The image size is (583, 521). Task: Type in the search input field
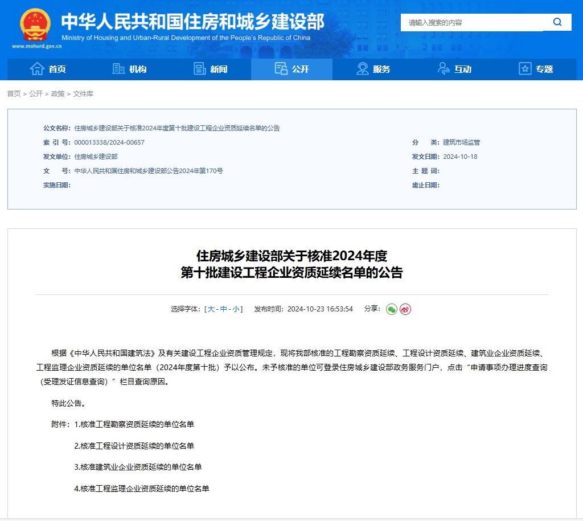pos(473,23)
